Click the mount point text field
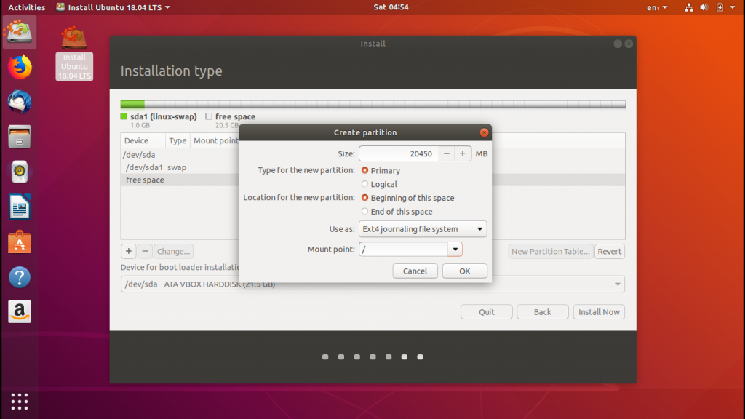 coord(403,249)
